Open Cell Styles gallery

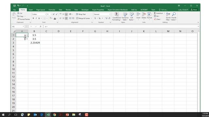[x=132, y=17]
